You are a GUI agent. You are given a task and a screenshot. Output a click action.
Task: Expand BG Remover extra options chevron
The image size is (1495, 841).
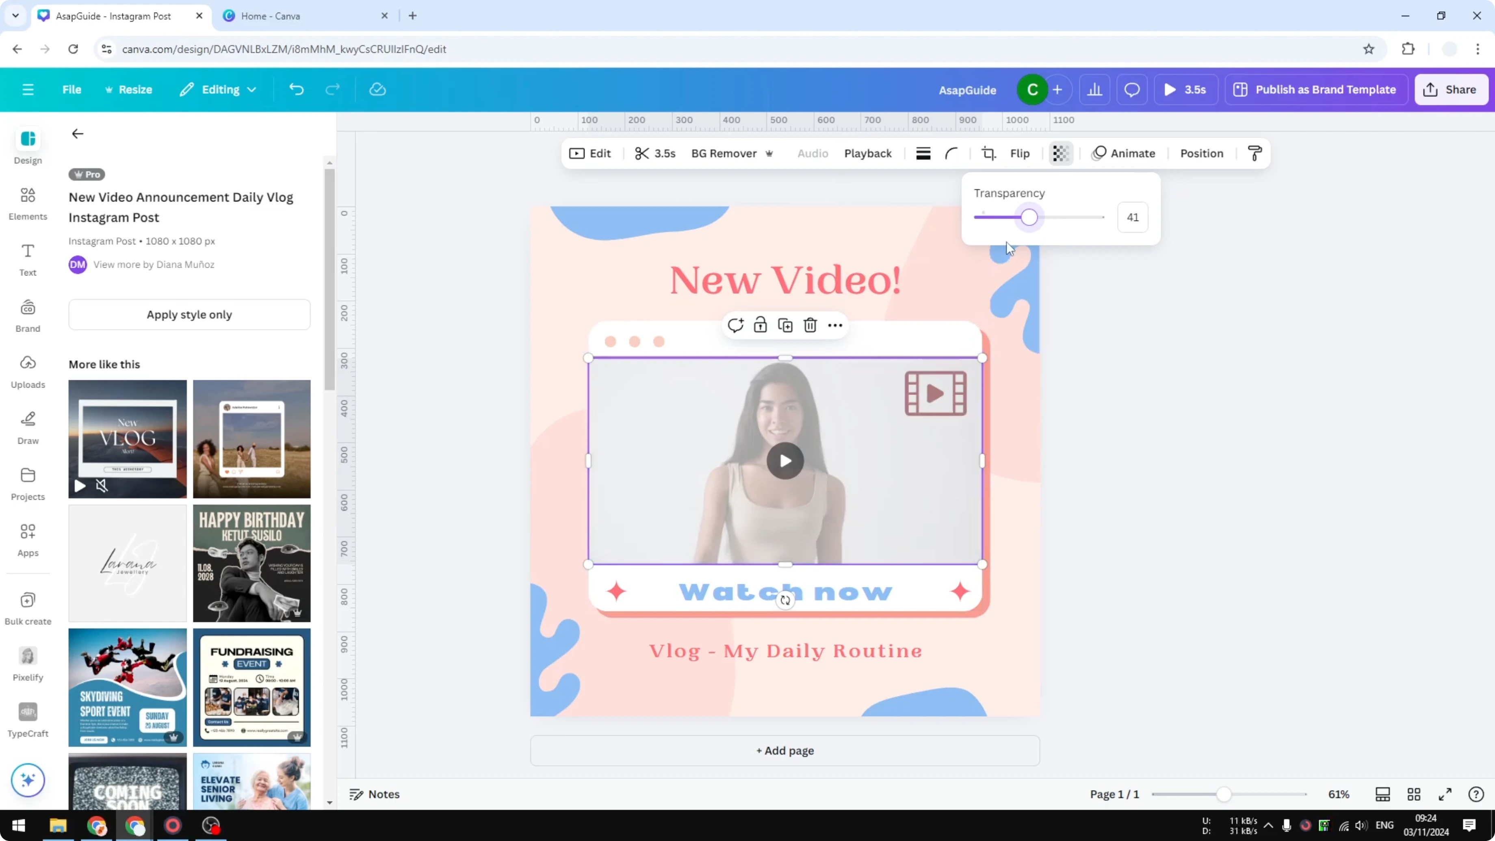pyautogui.click(x=770, y=153)
